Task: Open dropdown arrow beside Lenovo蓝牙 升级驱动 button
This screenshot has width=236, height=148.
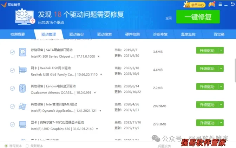Action: [x=221, y=86]
